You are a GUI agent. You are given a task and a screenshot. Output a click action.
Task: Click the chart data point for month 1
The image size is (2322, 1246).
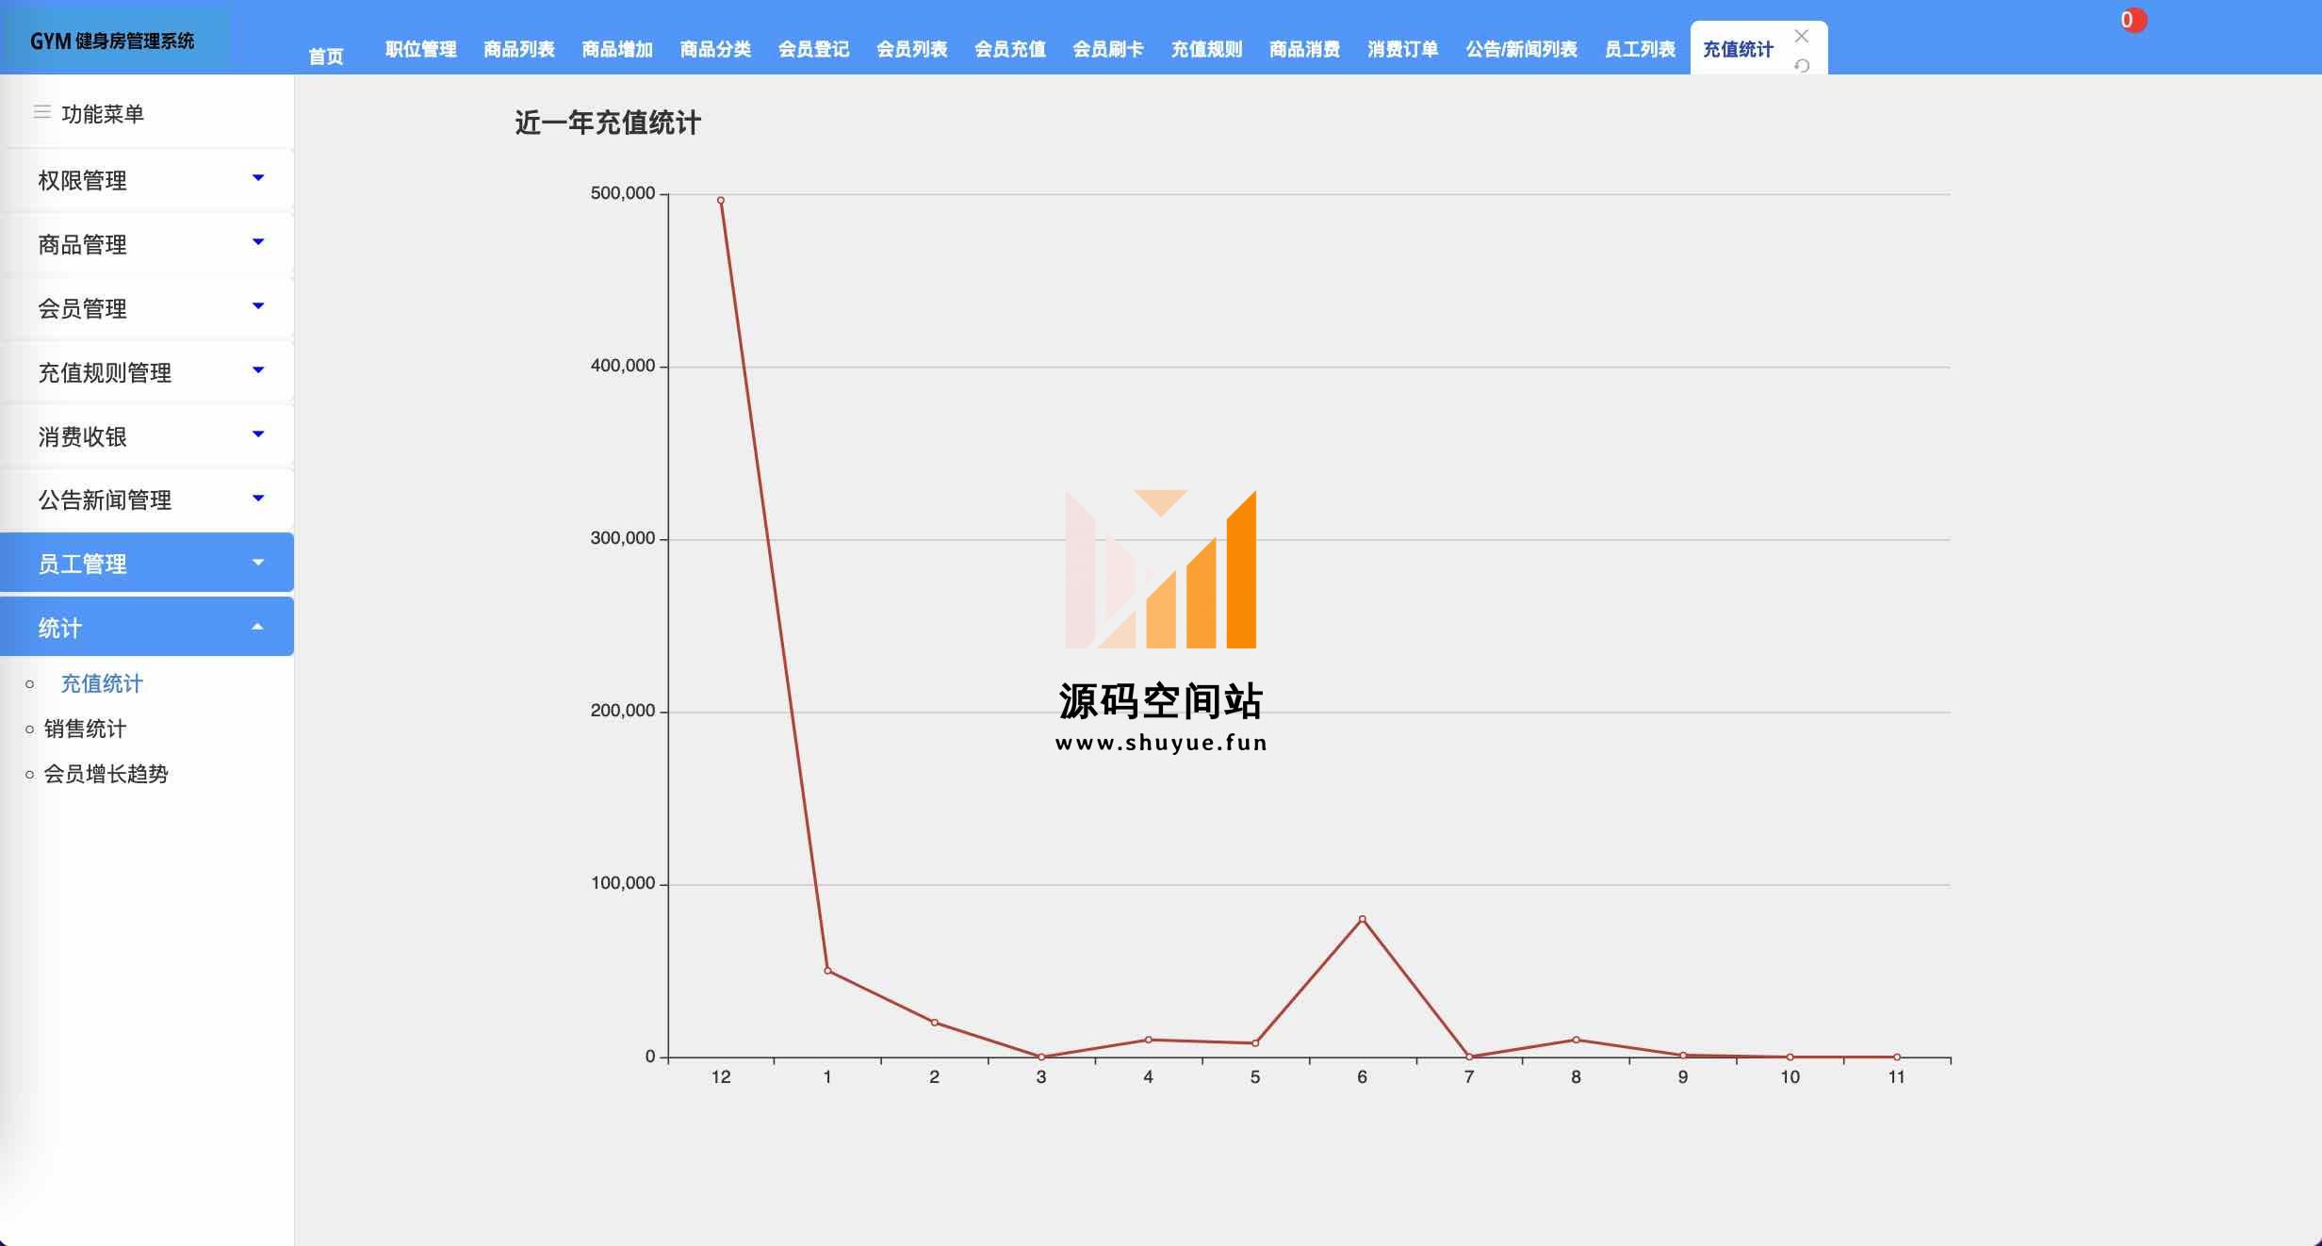827,971
